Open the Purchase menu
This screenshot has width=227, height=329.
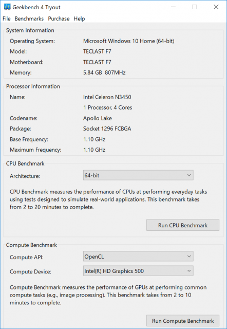coord(59,19)
